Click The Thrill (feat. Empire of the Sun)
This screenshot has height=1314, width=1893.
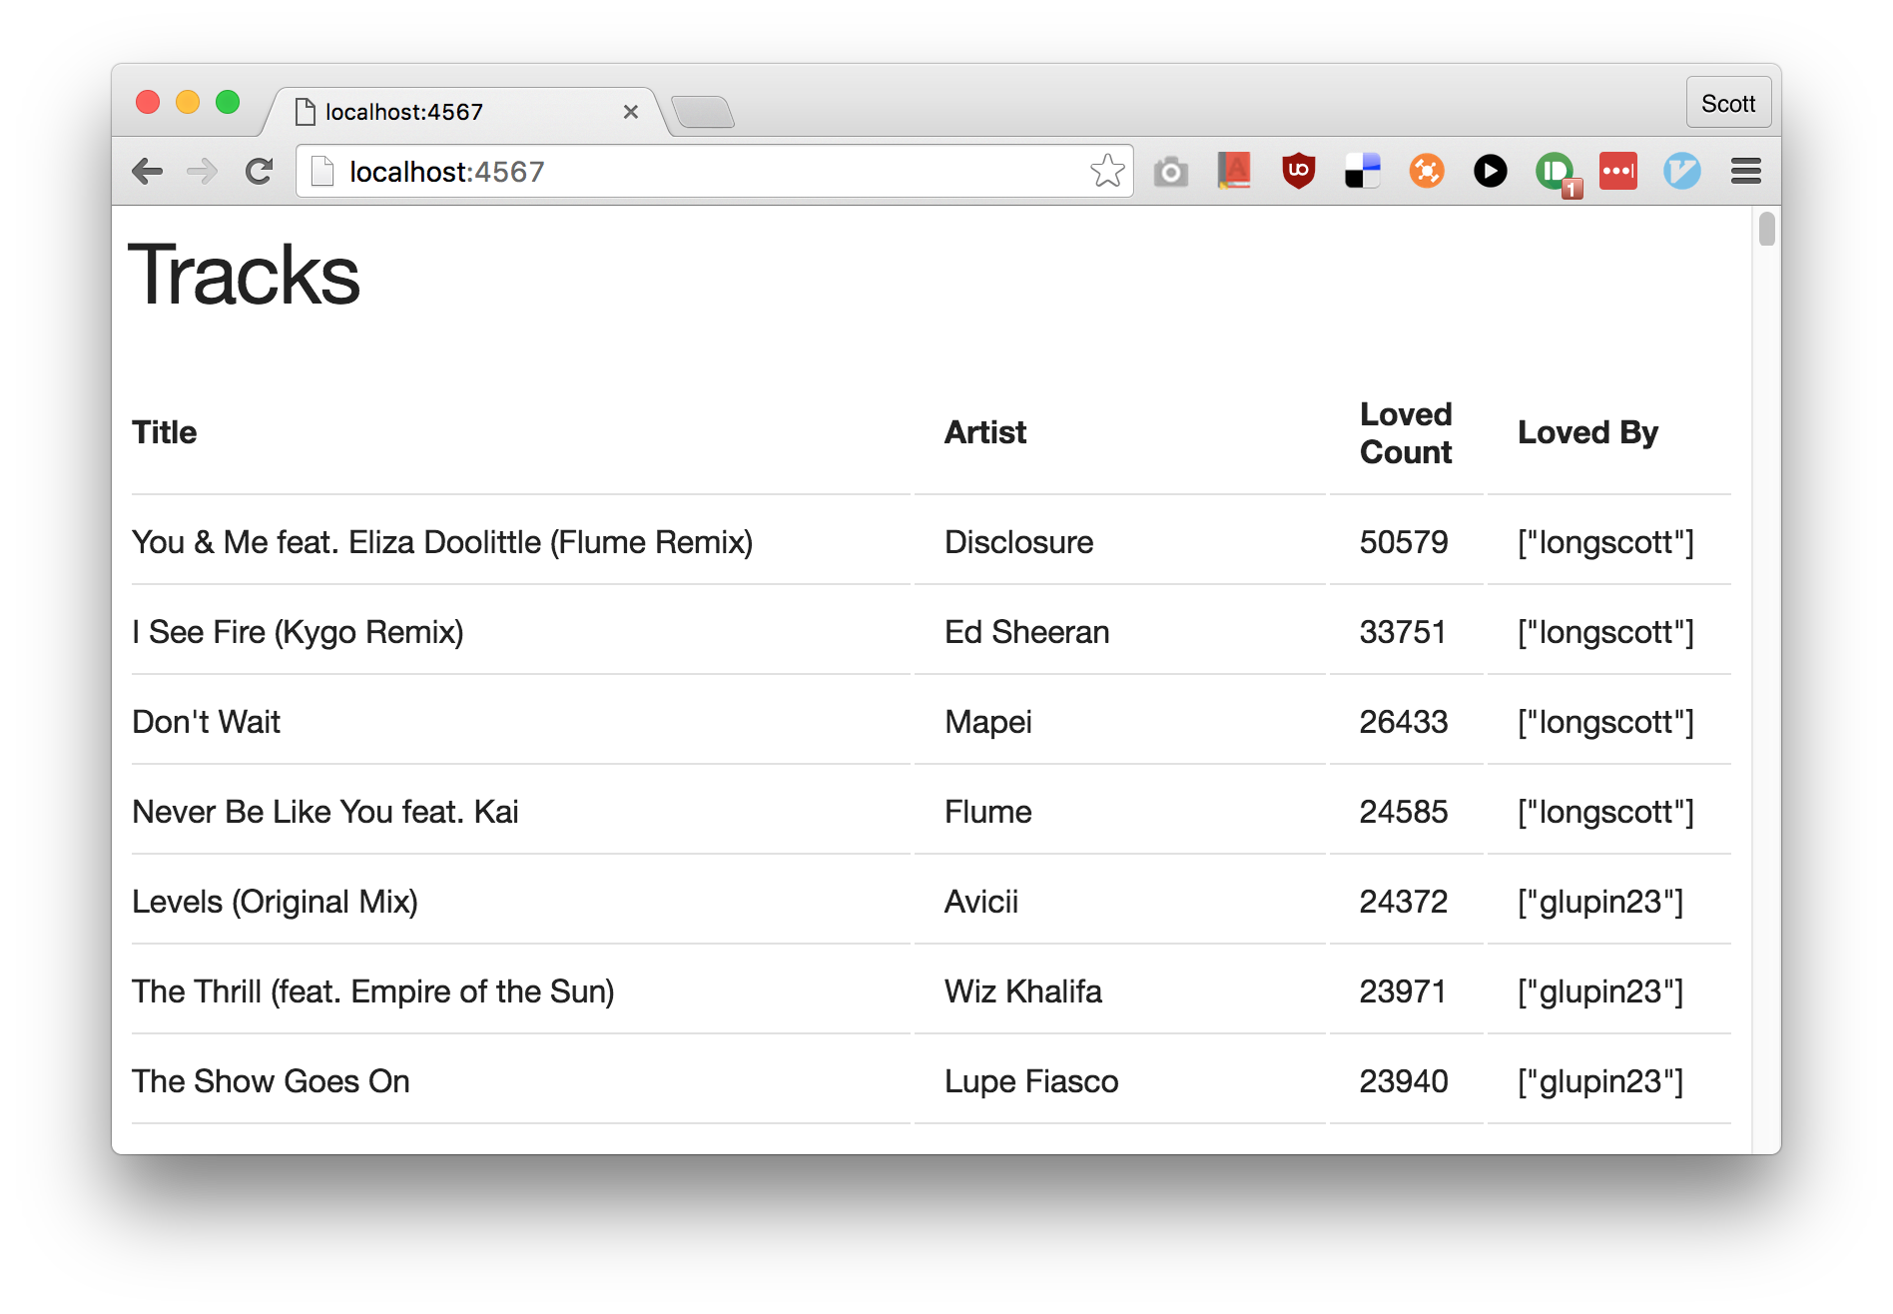[x=373, y=991]
